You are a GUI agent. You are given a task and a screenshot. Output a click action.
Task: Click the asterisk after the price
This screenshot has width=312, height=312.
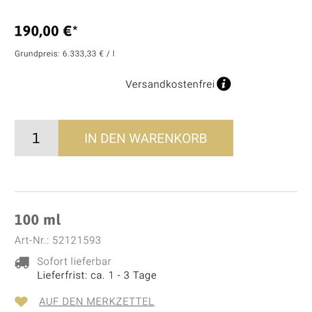coord(75,29)
